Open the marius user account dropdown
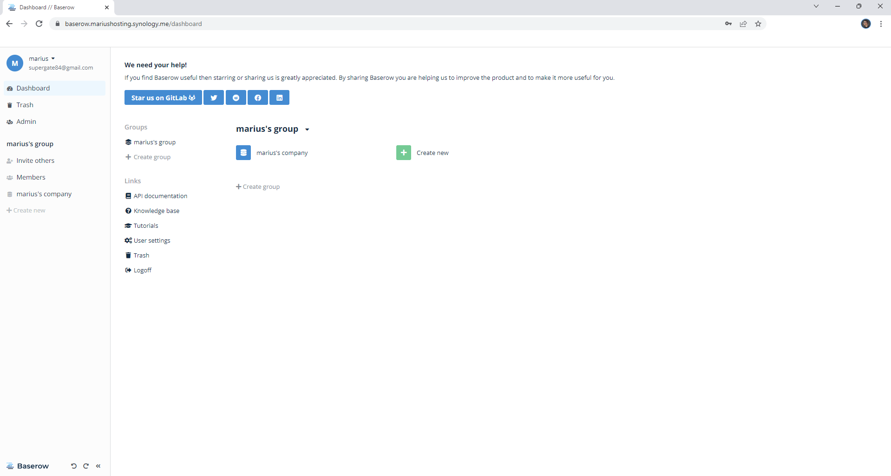 pos(42,58)
